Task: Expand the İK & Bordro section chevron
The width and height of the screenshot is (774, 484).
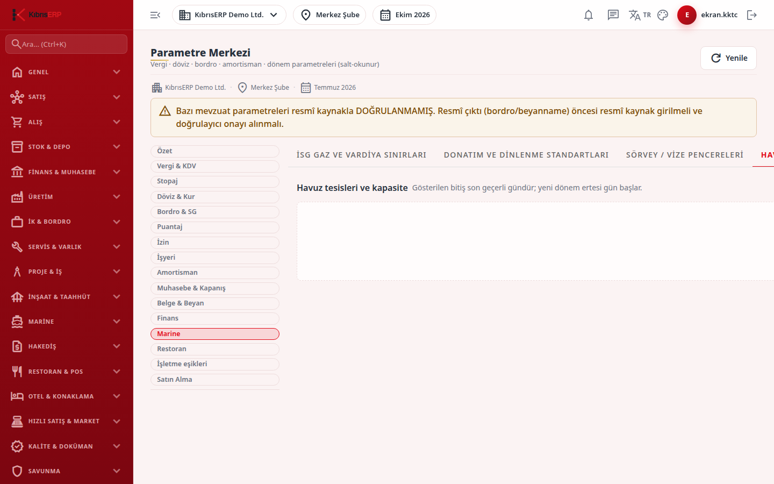Action: (117, 222)
